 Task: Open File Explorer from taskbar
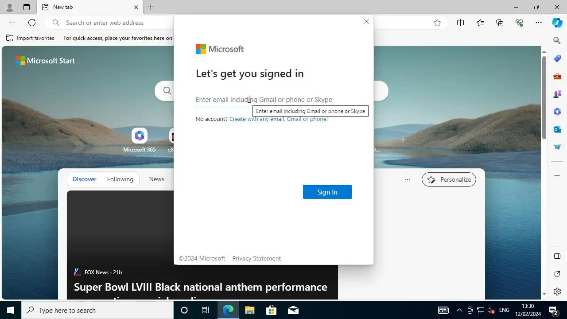tap(249, 310)
